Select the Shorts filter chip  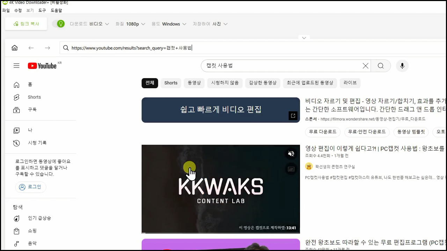(x=171, y=83)
